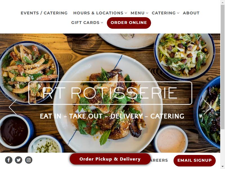Expand the Catering dropdown chevron
The width and height of the screenshot is (225, 169).
click(x=178, y=13)
